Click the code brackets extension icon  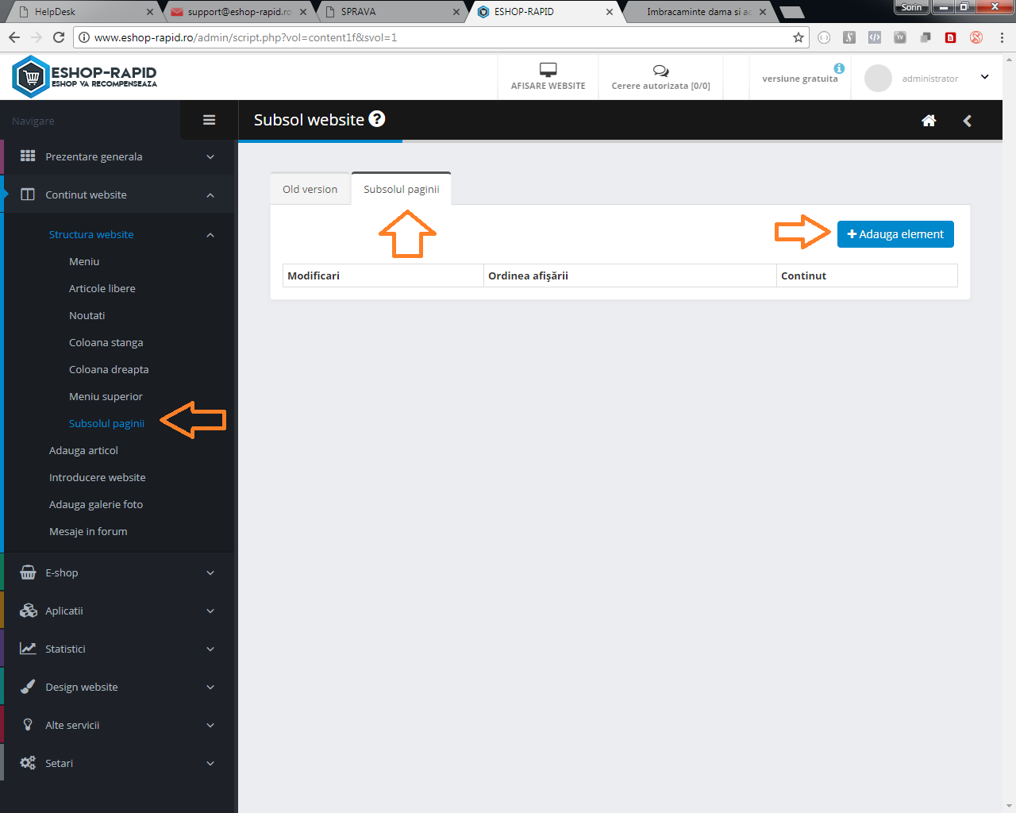[x=874, y=37]
